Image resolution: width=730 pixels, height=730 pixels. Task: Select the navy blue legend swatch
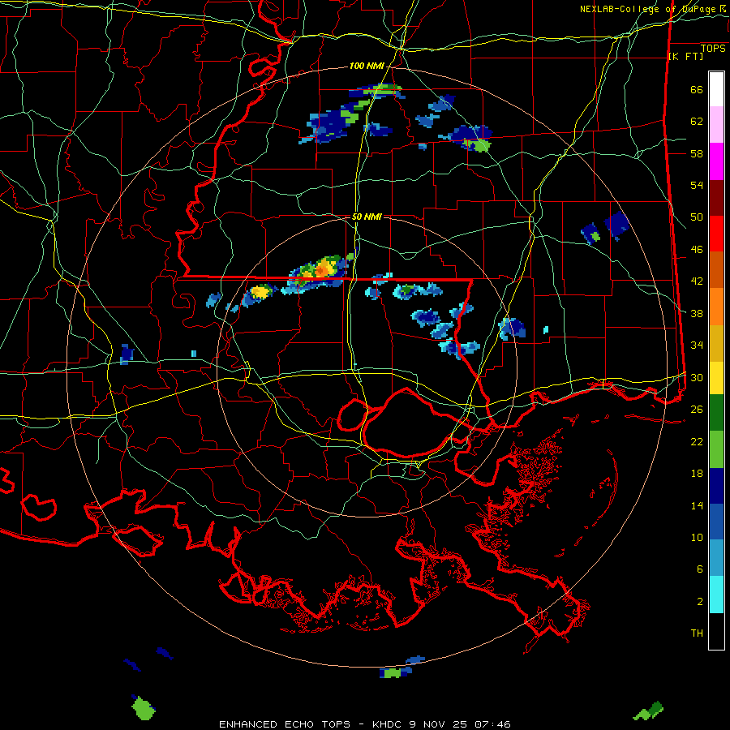(x=716, y=486)
